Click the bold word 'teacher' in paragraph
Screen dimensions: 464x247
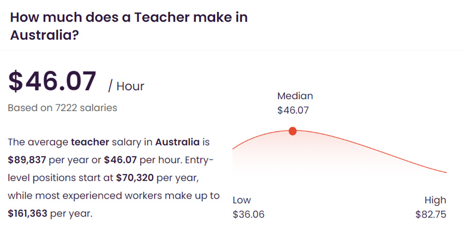pos(90,142)
